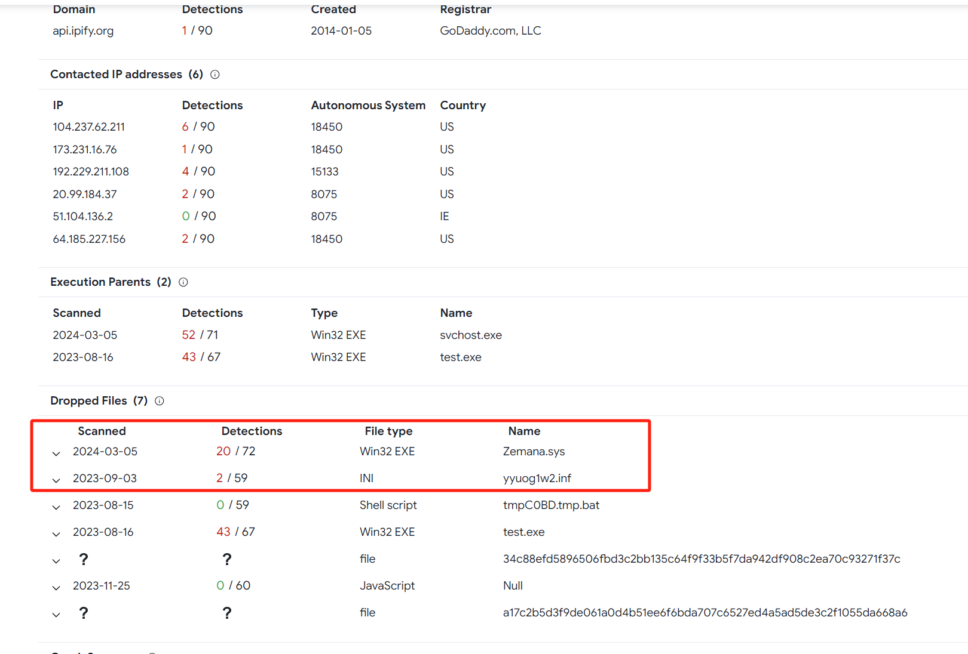Viewport: 968px width, 654px height.
Task: Click 52 / 71 detections for svchost.exe
Action: (200, 335)
